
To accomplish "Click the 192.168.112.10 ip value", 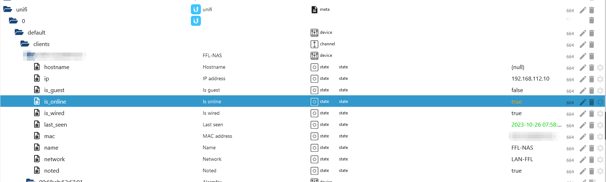I will point(530,78).
